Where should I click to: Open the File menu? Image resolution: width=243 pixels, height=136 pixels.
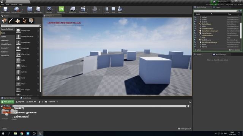[3, 5]
